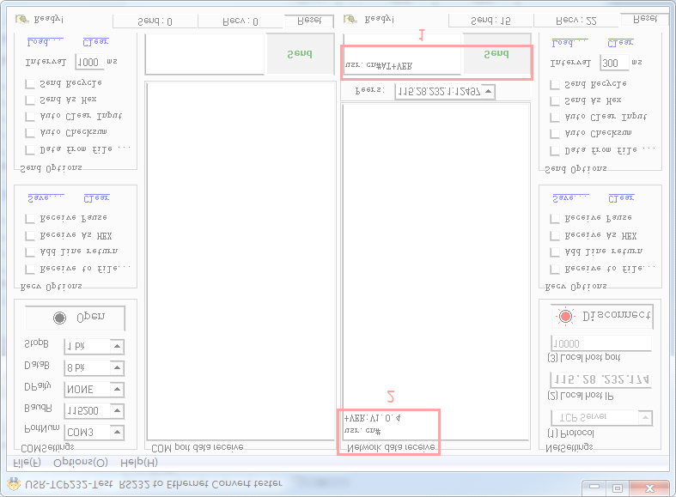The height and width of the screenshot is (497, 676).
Task: Open the Help(H) menu
Action: pos(139,463)
